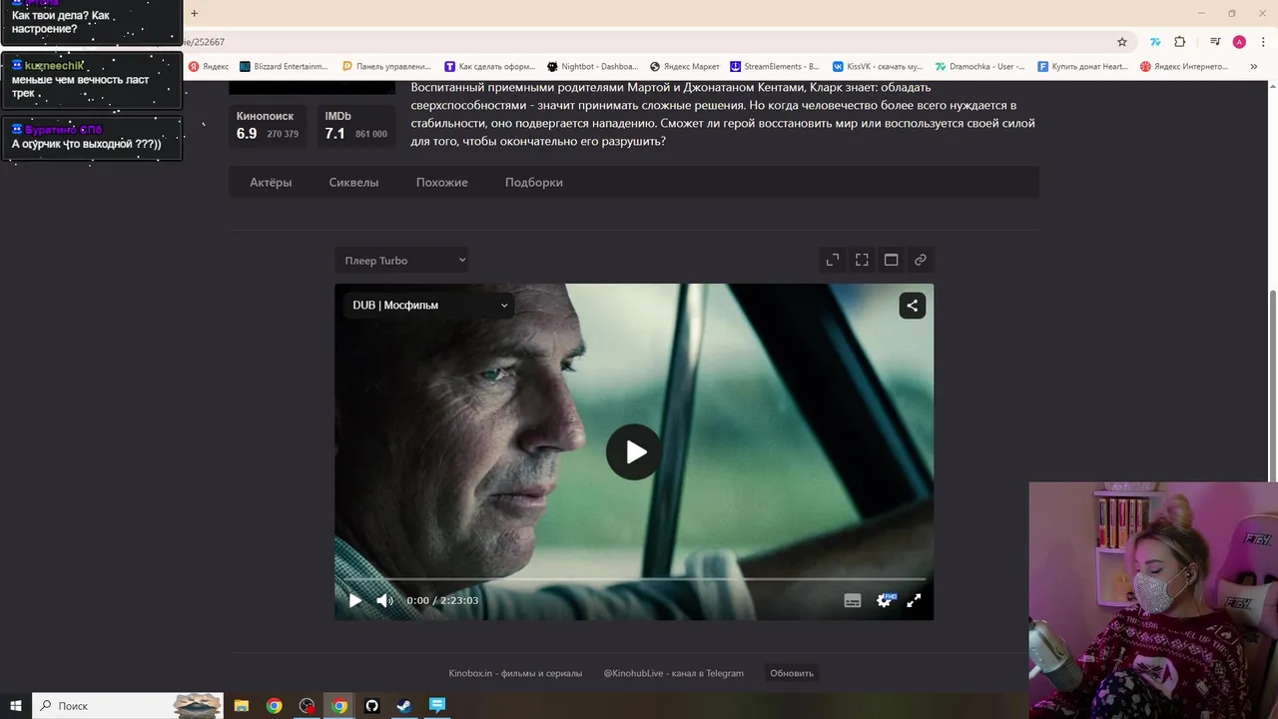Click the Windows taskbar Поиск search box
This screenshot has height=719, width=1278.
(128, 705)
